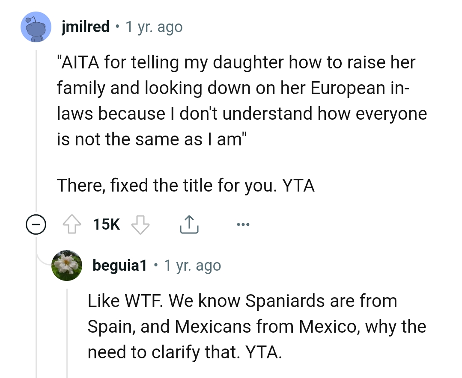This screenshot has height=378, width=462.
Task: Click the 15K vote count
Action: (x=106, y=224)
